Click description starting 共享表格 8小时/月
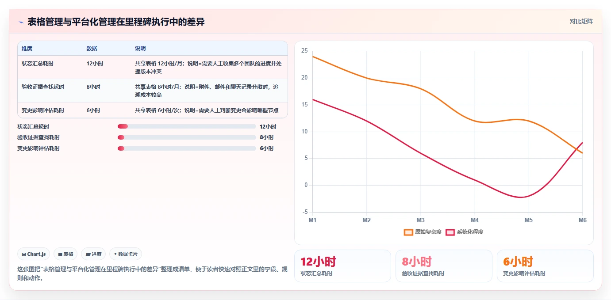The width and height of the screenshot is (611, 300). [207, 91]
